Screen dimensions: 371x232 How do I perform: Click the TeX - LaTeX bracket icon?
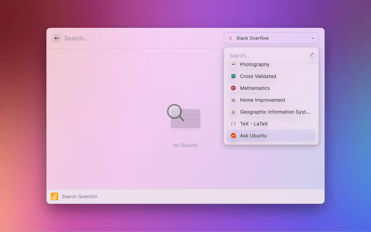[x=233, y=124]
